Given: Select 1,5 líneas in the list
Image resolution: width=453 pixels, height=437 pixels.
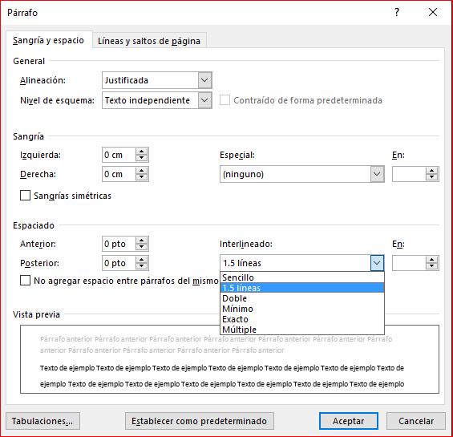Looking at the screenshot, I should point(302,288).
